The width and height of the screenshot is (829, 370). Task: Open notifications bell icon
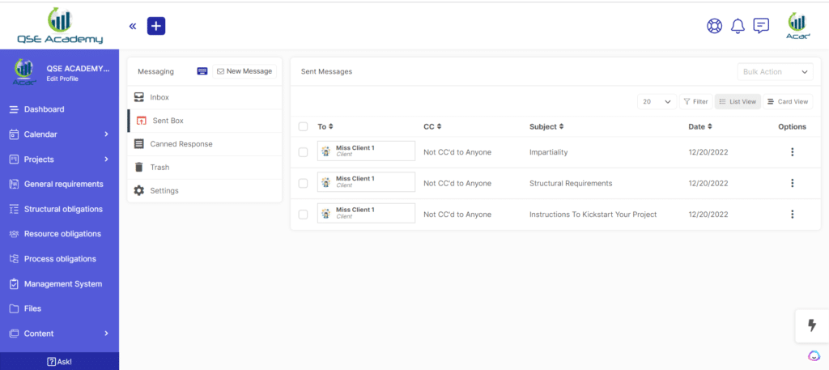tap(738, 26)
